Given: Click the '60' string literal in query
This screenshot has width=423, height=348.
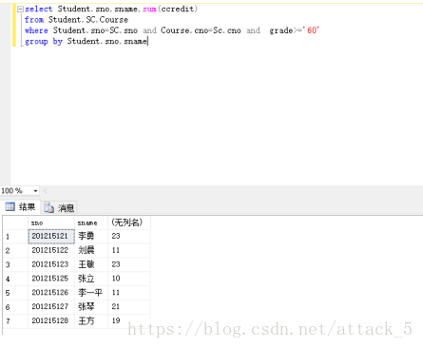Looking at the screenshot, I should pos(311,30).
